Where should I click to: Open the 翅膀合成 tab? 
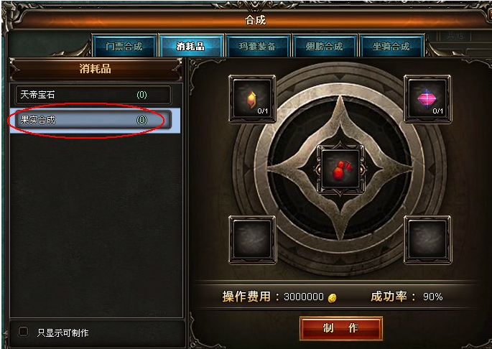tap(324, 47)
